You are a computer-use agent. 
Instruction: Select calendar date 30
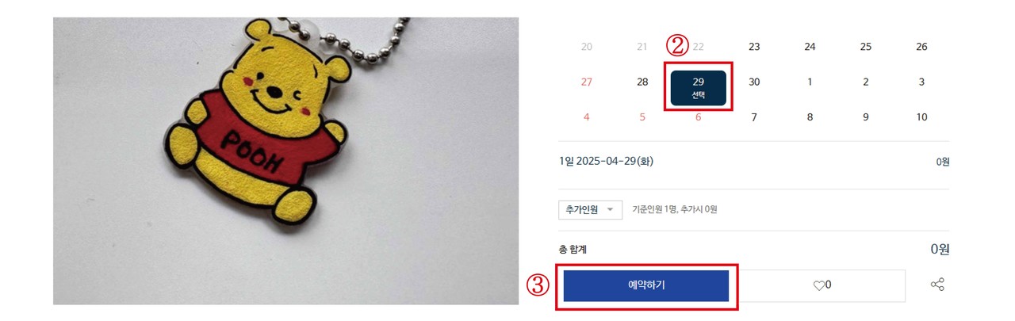coord(754,82)
